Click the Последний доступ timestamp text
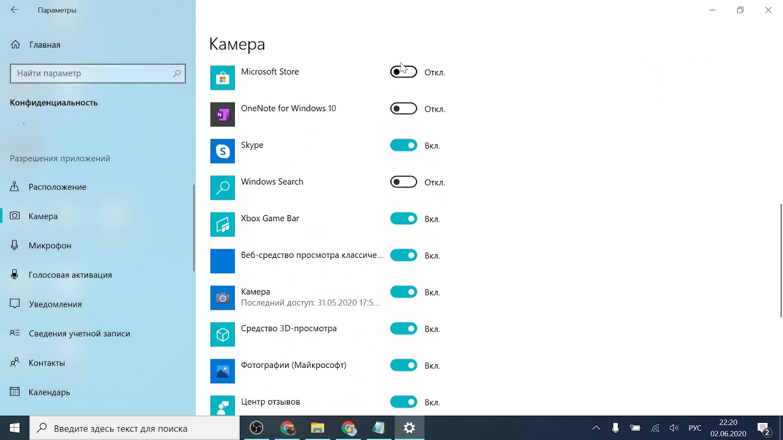The image size is (783, 440). (310, 302)
